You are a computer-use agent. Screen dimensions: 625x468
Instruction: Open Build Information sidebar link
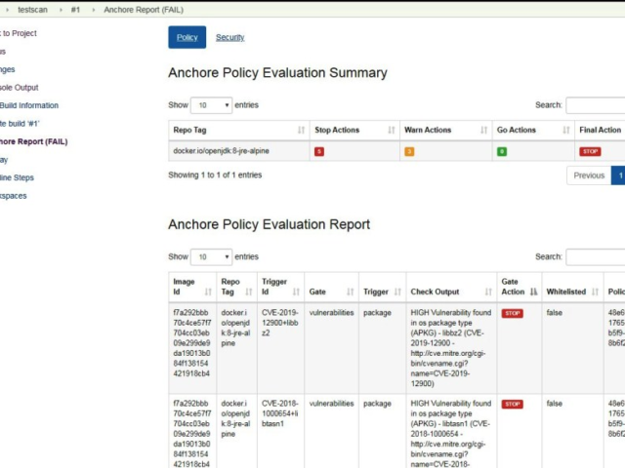[x=29, y=105]
